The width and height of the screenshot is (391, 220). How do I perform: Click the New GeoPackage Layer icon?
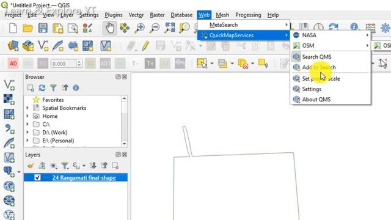(x=28, y=46)
